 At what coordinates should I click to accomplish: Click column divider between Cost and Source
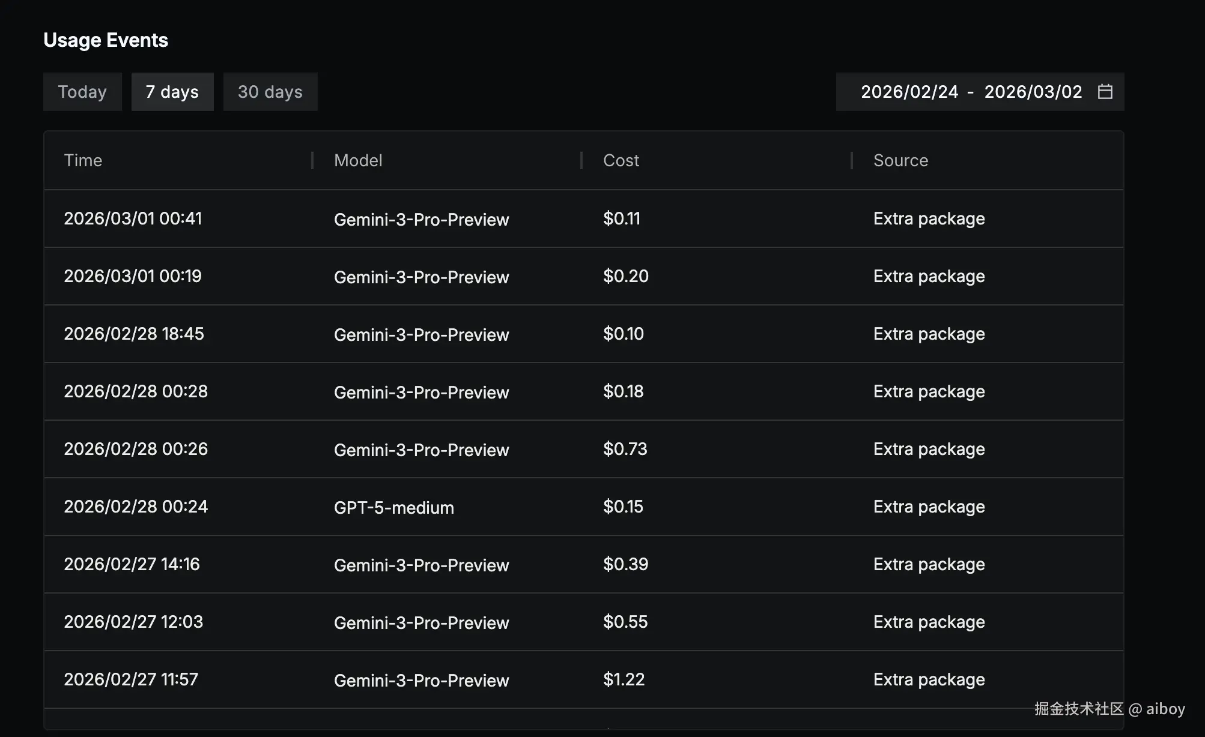[852, 160]
